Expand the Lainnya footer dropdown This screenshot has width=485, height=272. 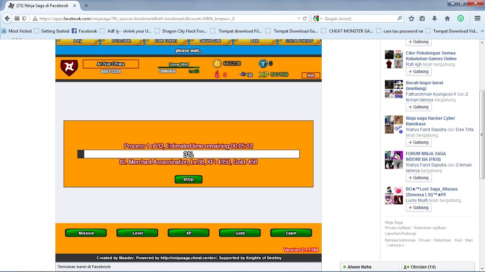395,245
